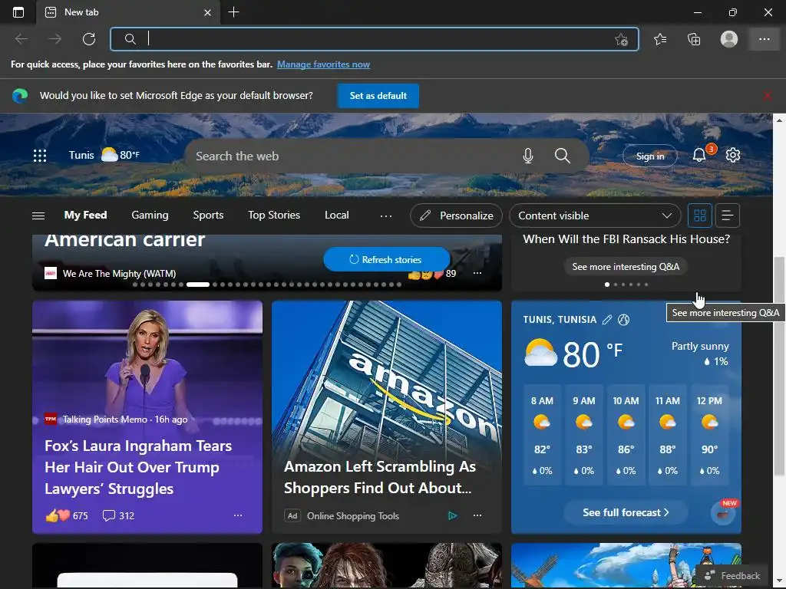786x589 pixels.
Task: Dismiss the default browser prompt
Action: click(767, 96)
